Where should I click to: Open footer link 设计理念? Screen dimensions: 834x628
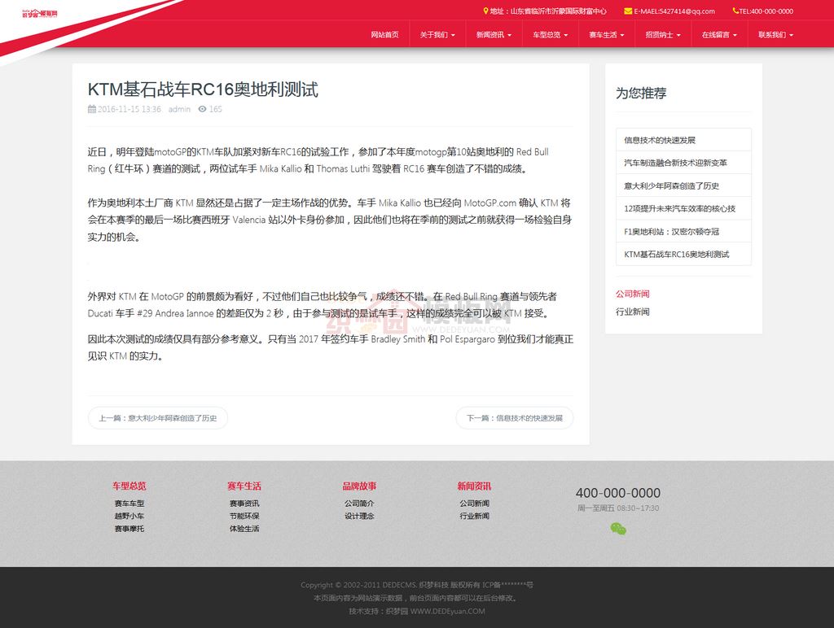pyautogui.click(x=359, y=516)
